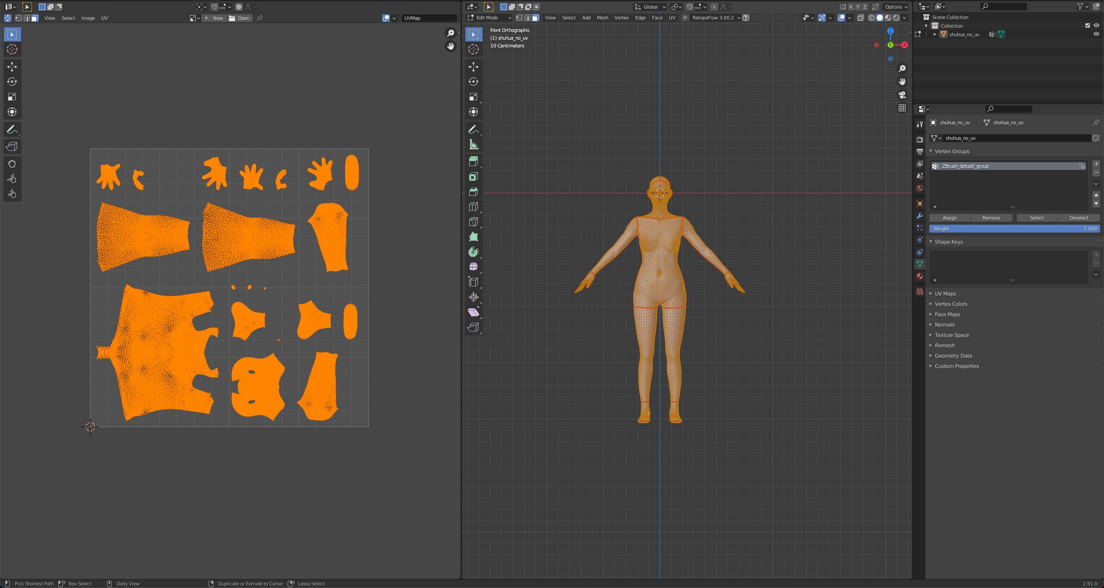
Task: Select the Inset Faces tool
Action: click(474, 176)
